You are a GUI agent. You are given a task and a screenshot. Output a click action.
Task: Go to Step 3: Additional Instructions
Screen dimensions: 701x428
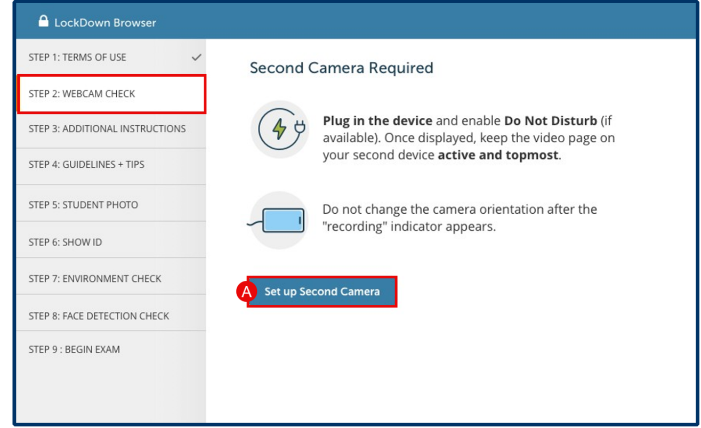tap(111, 130)
